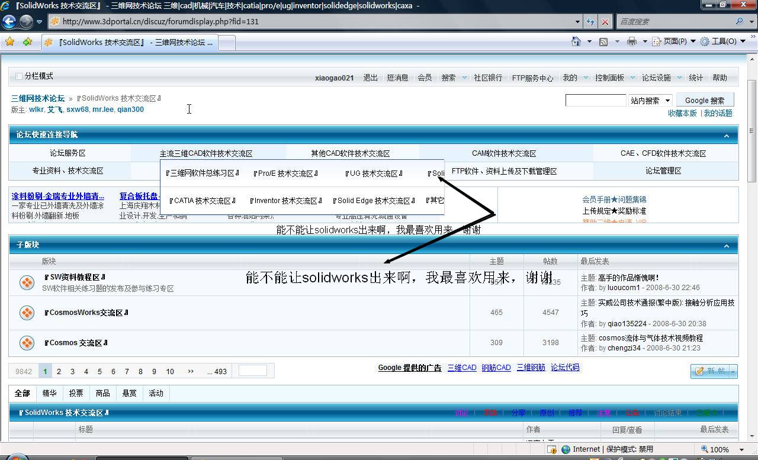Open the Print options dropdown arrow
Image resolution: width=758 pixels, height=460 pixels.
644,41
